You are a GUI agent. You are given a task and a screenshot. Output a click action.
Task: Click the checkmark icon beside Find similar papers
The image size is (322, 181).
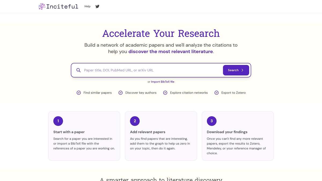point(79,93)
